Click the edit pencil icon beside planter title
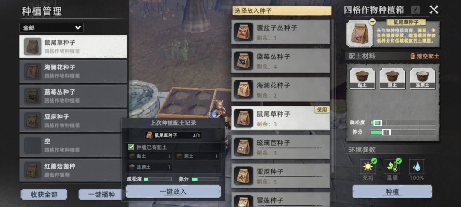The height and width of the screenshot is (207, 461). [x=415, y=10]
